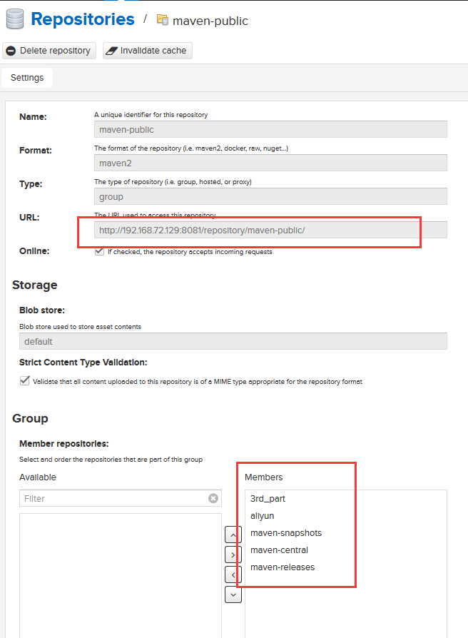Click the Repositories database icon
468x638 pixels.
coord(15,19)
